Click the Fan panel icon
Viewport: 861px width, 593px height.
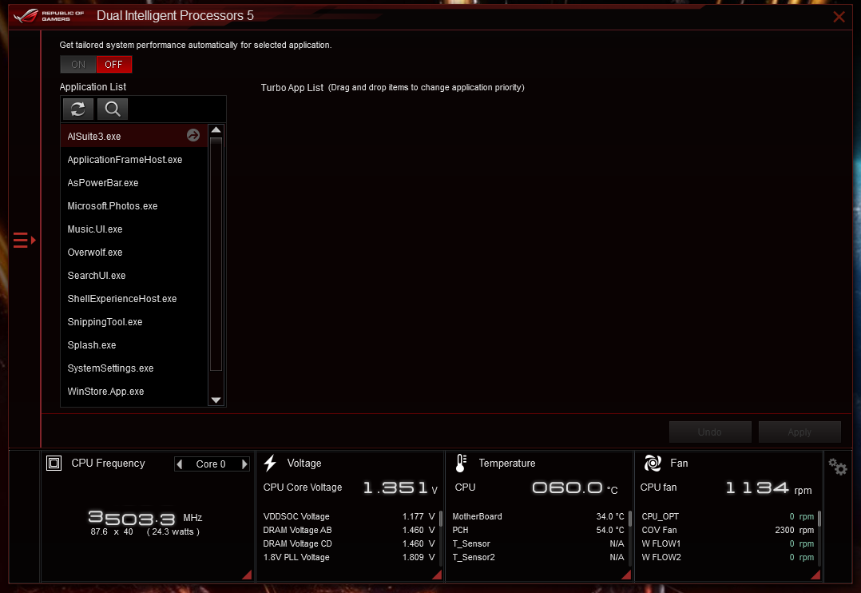click(x=653, y=464)
